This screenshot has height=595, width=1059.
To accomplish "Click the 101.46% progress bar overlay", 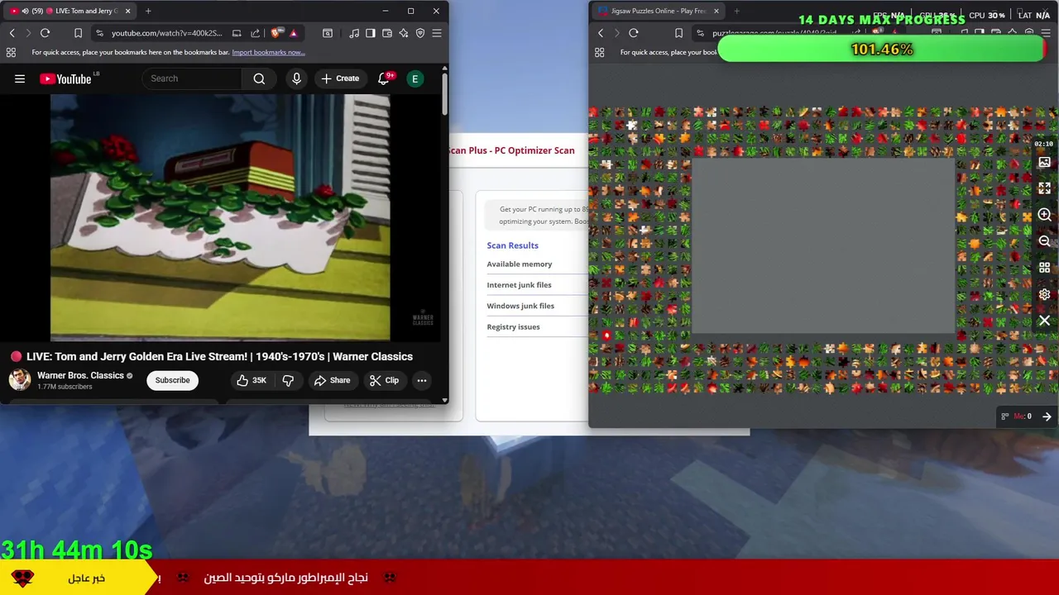I will pyautogui.click(x=882, y=50).
